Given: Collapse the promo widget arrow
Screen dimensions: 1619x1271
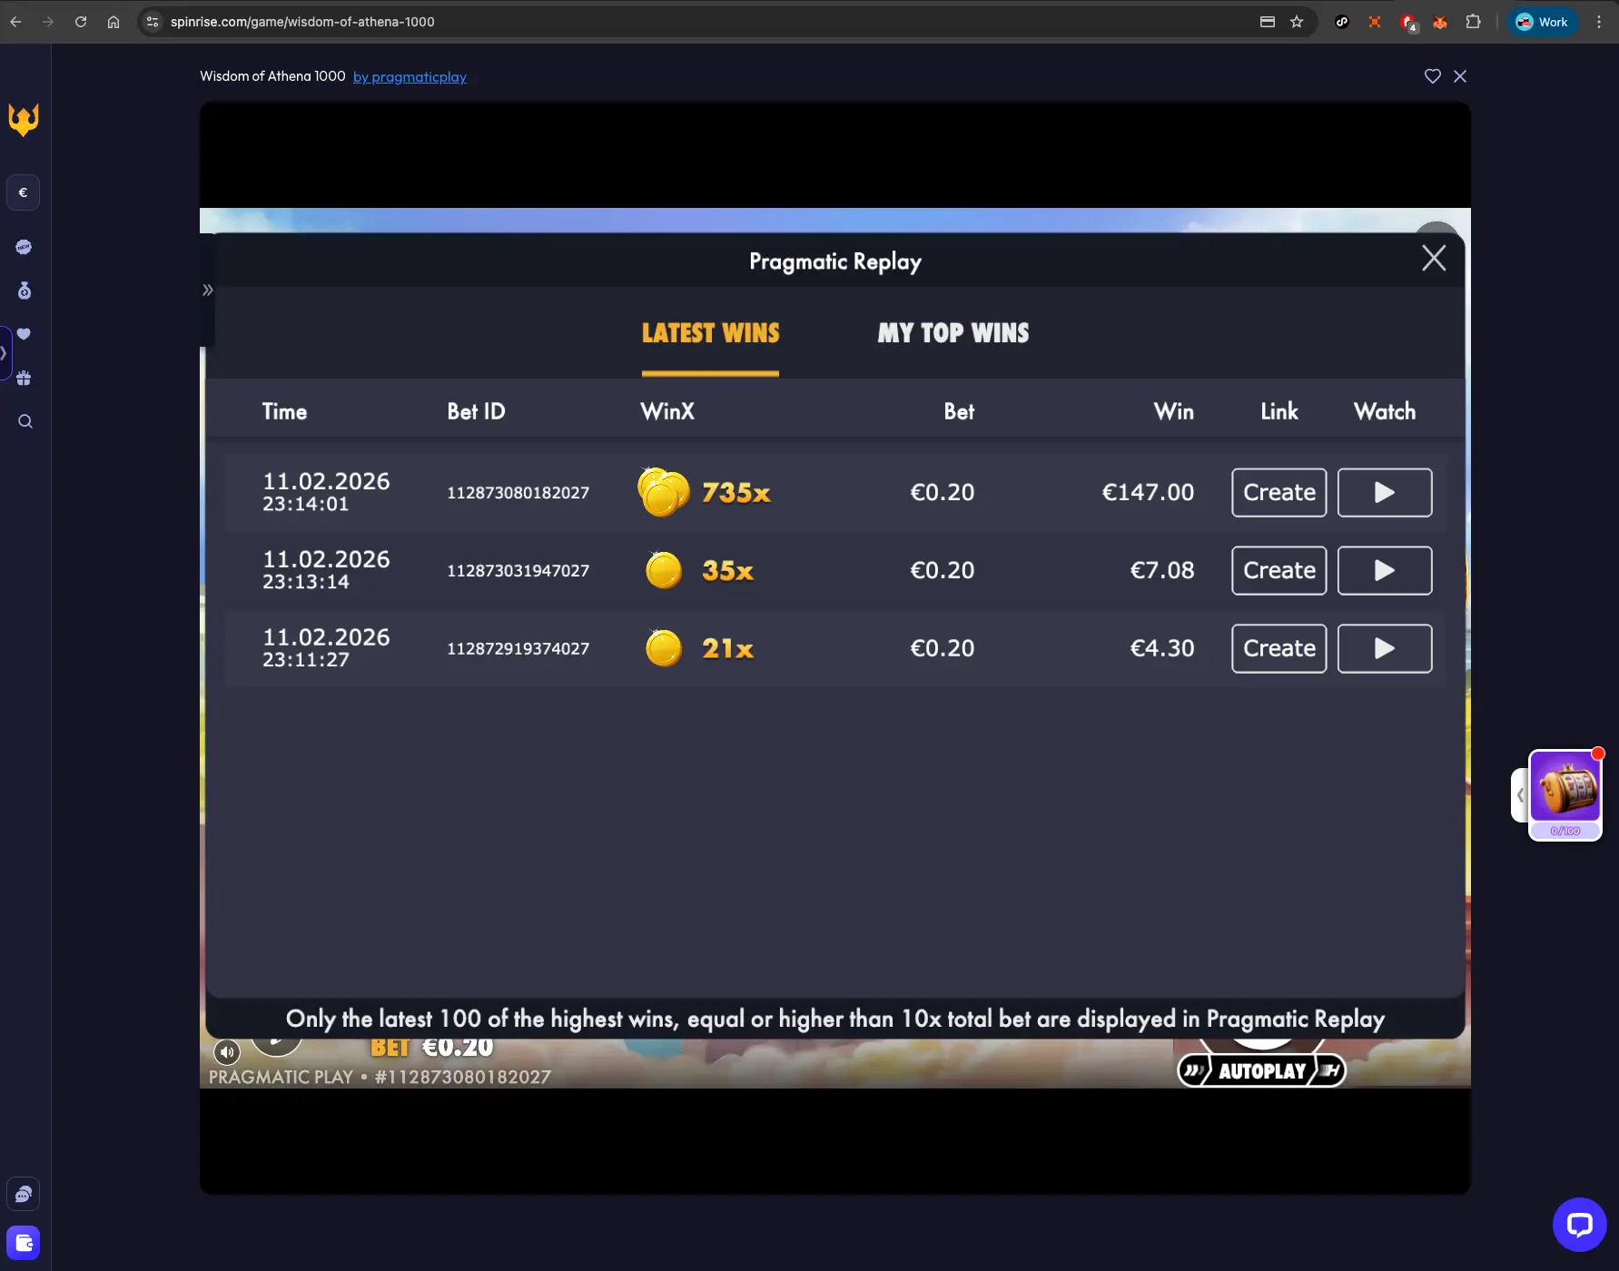Looking at the screenshot, I should [1520, 795].
